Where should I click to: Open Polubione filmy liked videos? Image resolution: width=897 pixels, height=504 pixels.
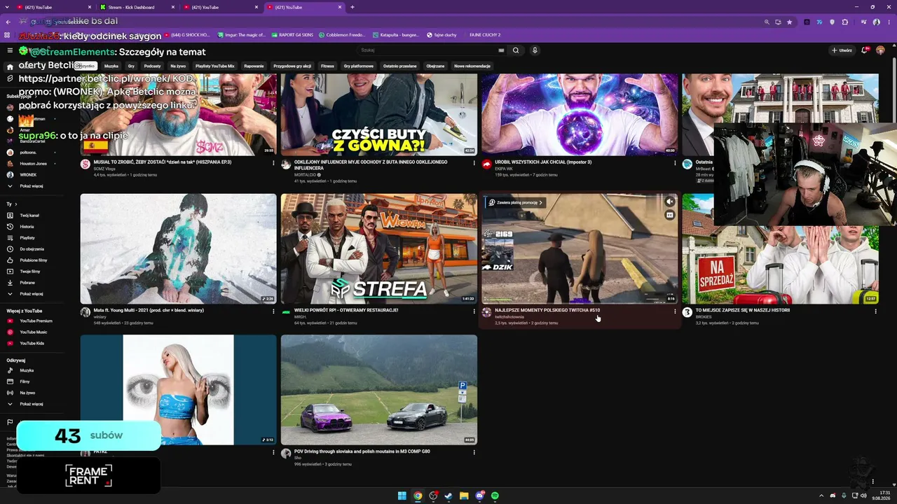click(33, 260)
